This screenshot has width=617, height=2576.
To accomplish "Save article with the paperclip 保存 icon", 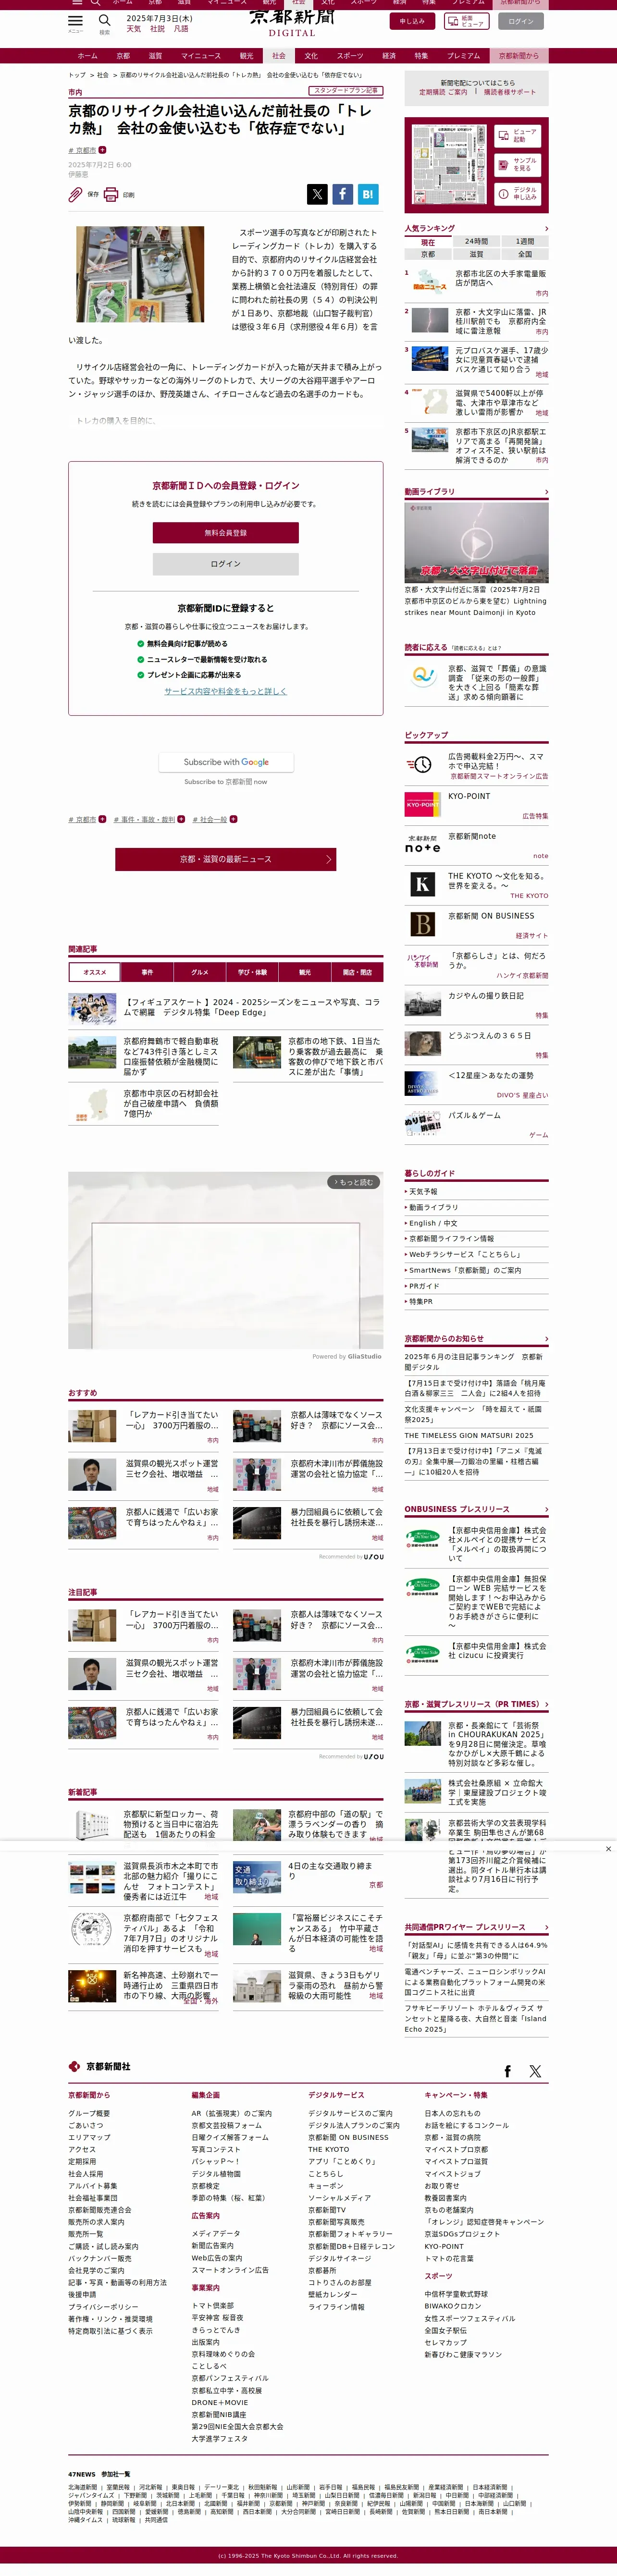I will click(75, 195).
